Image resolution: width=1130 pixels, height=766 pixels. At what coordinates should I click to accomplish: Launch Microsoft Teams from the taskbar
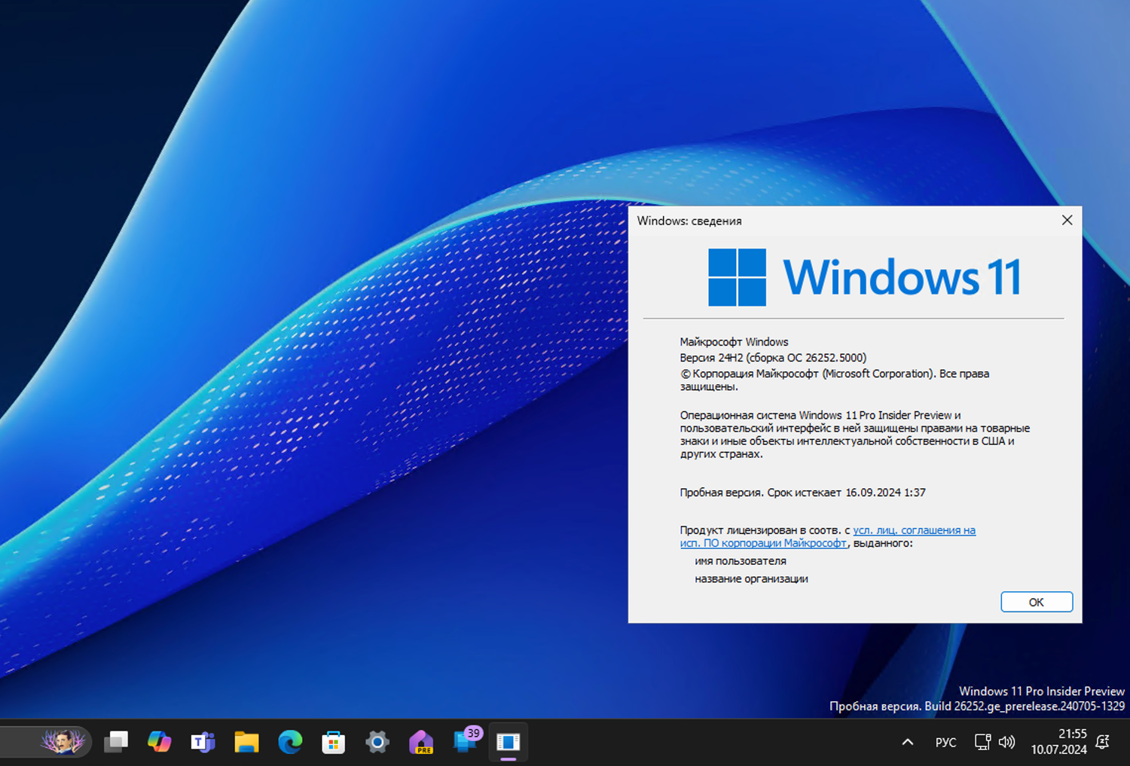[202, 743]
